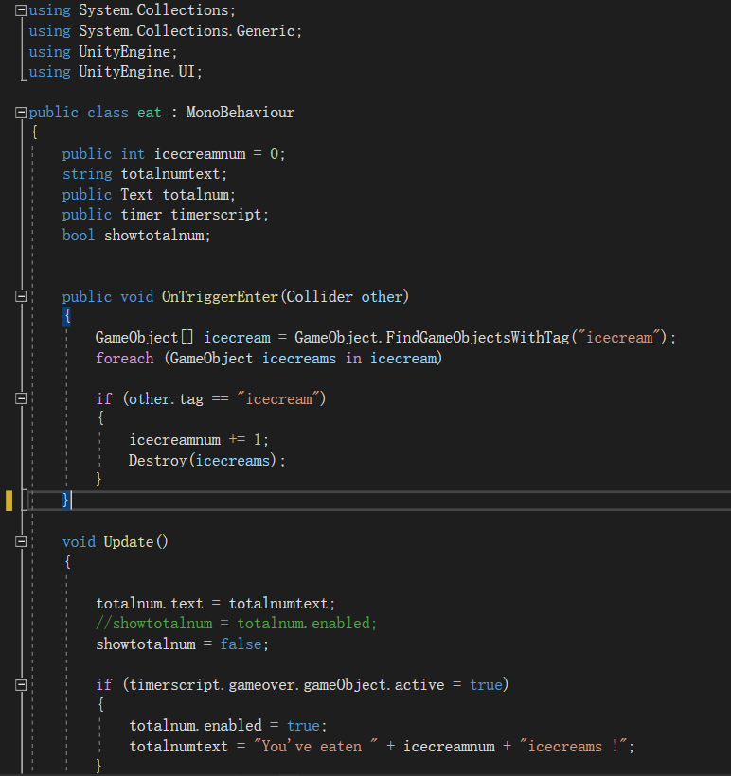Screen dimensions: 731x776
Task: Click the 'totalnum.enabled = true;' statement
Action: [228, 726]
